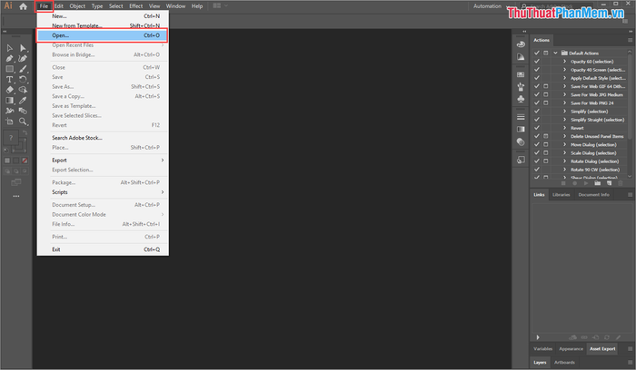Open the Swatches panel icon

pyautogui.click(x=521, y=75)
